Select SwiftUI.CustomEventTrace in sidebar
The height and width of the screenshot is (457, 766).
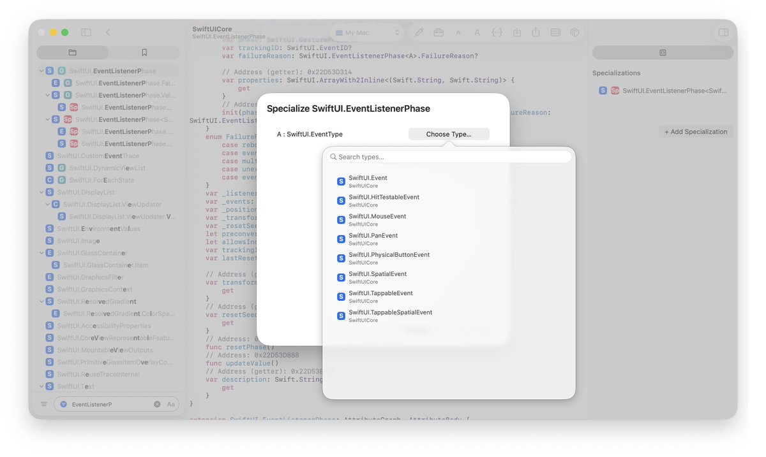[x=109, y=156]
